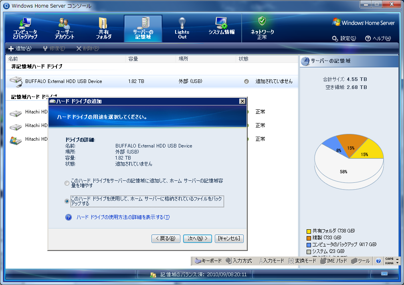
Task: Click the orange 複製 legend swatch
Action: (x=309, y=238)
